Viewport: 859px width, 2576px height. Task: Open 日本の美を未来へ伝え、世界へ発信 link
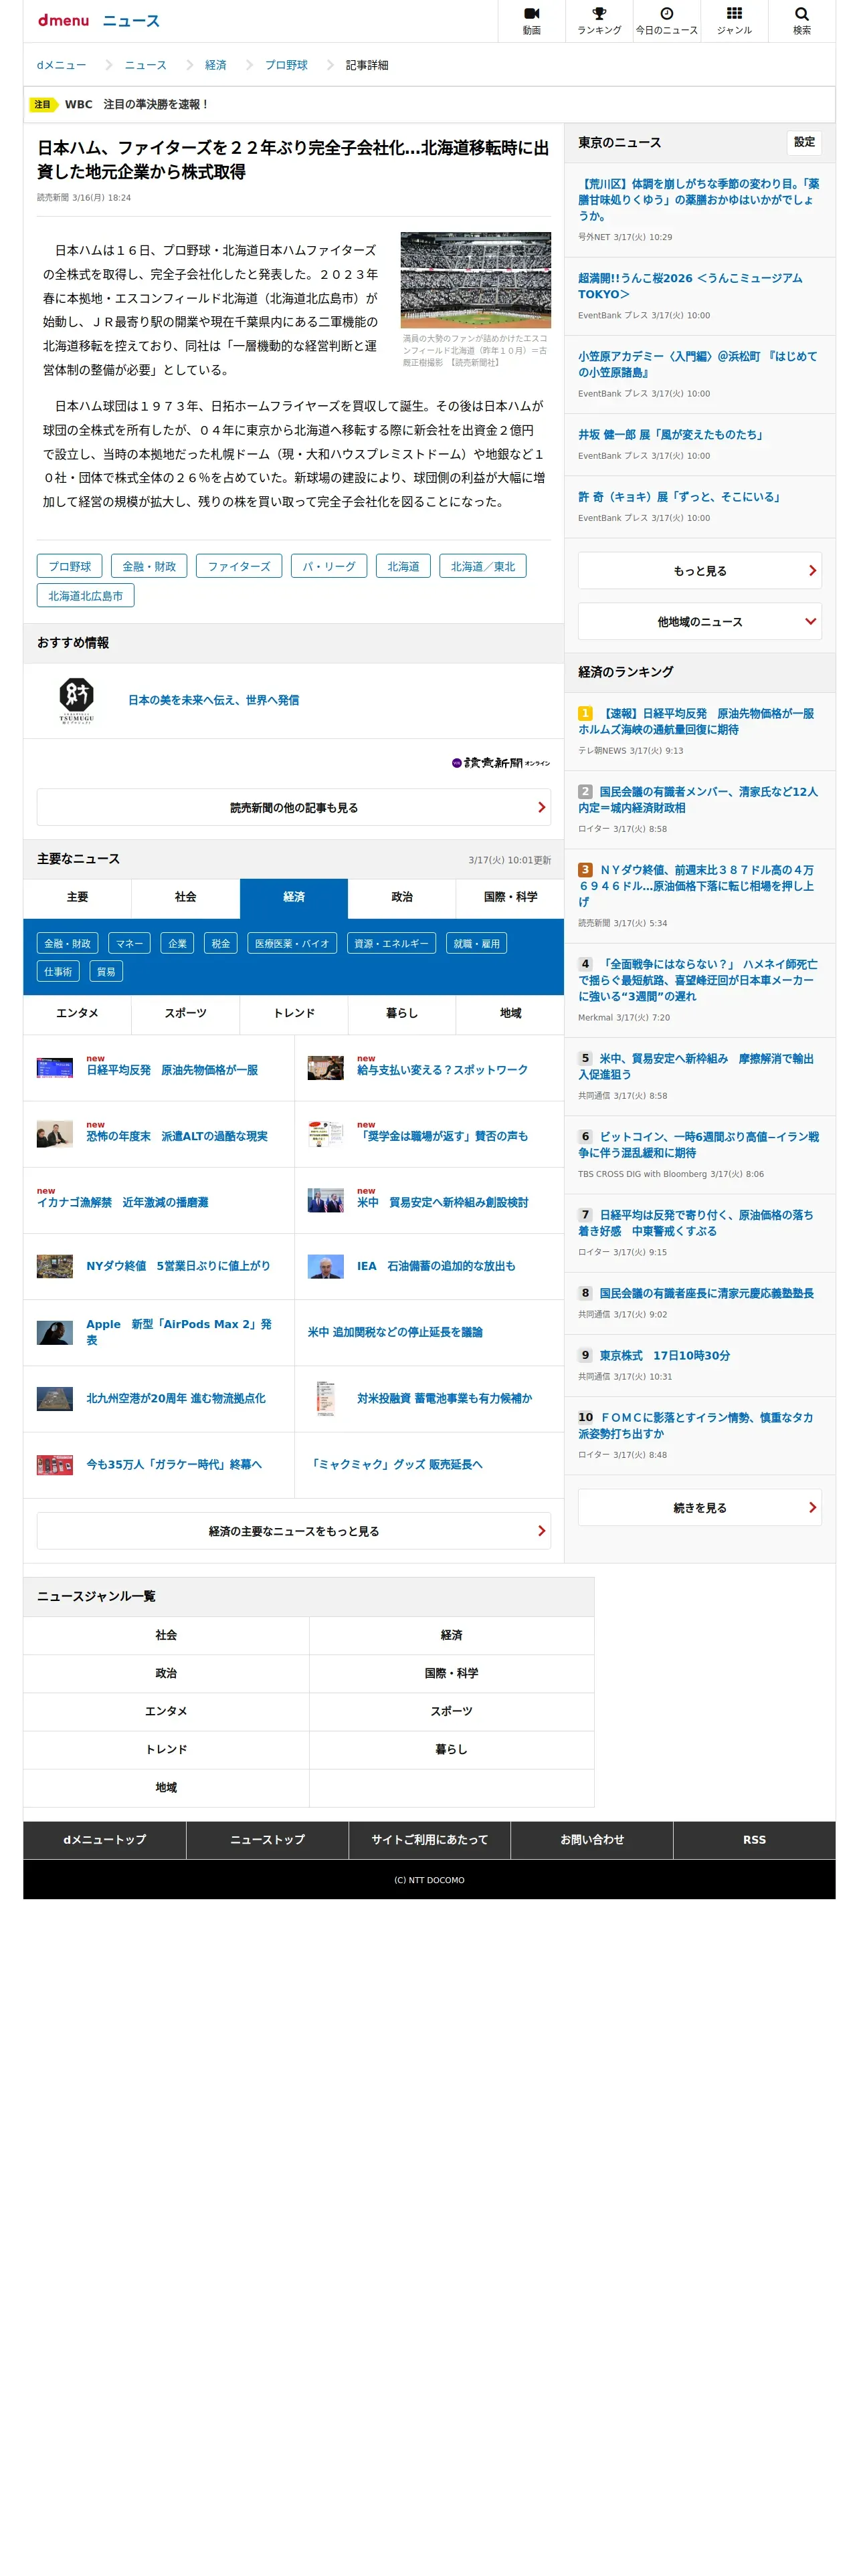click(213, 700)
